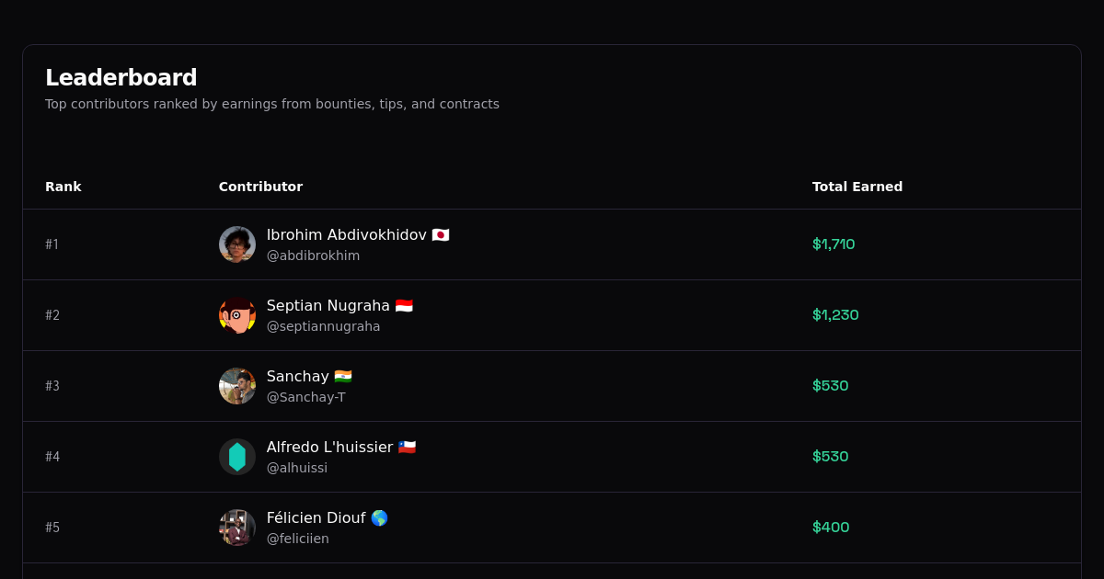Open the @abdibrokhim profile handle

tap(314, 255)
